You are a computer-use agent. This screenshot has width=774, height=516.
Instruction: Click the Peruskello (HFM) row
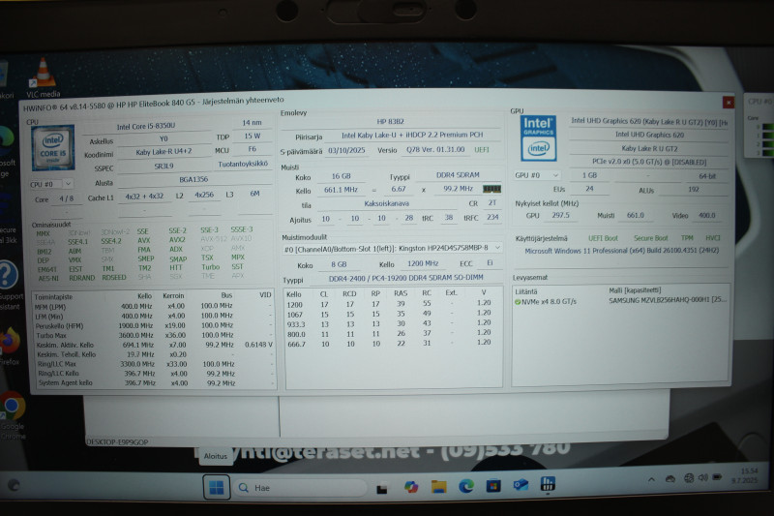[x=154, y=326]
